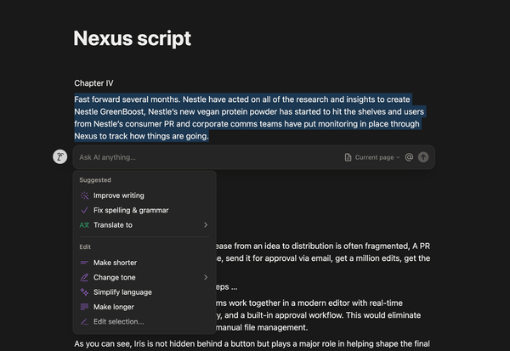
Task: Click the Make shorter lines icon
Action: 83,263
